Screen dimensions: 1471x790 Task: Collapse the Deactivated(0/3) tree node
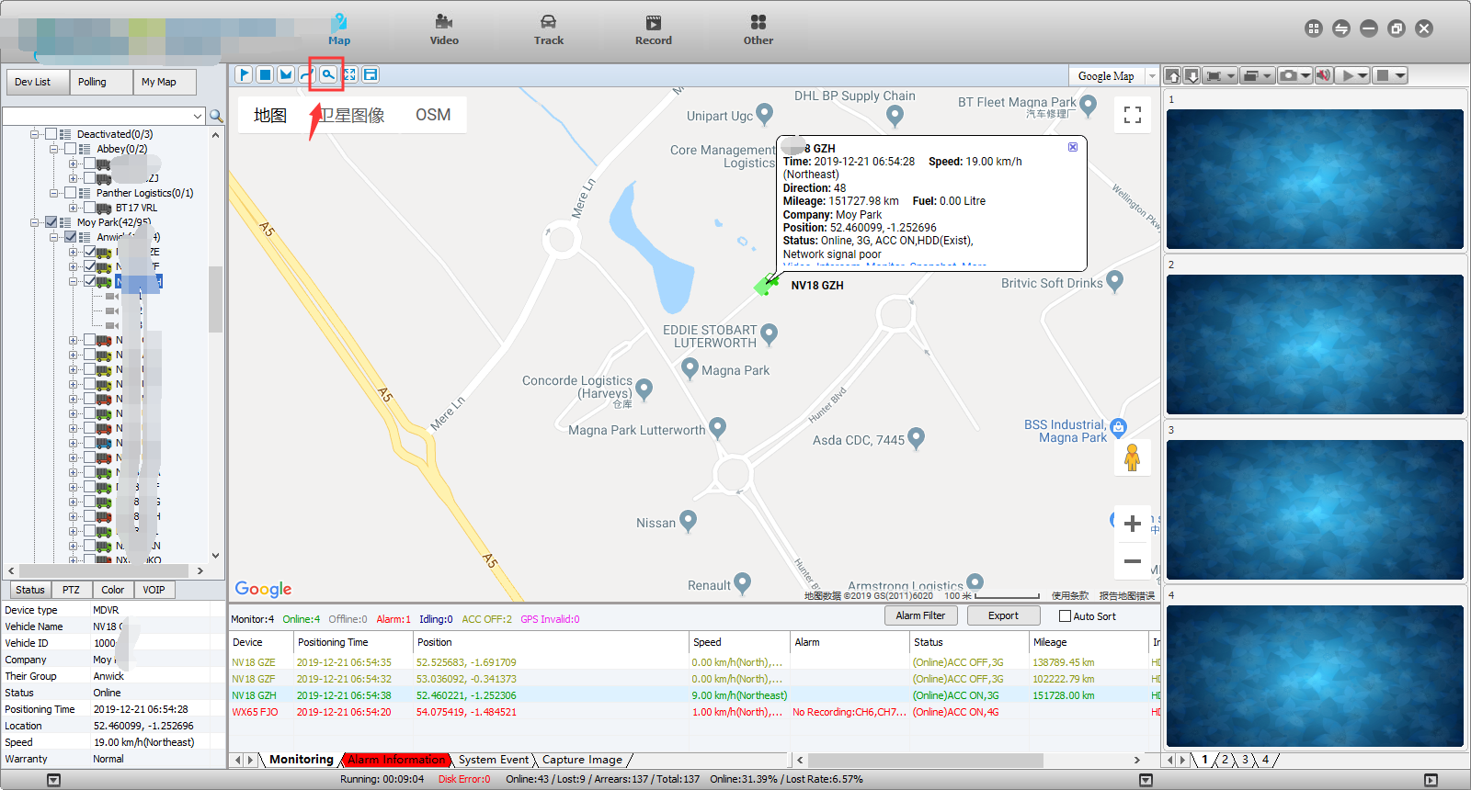click(35, 134)
